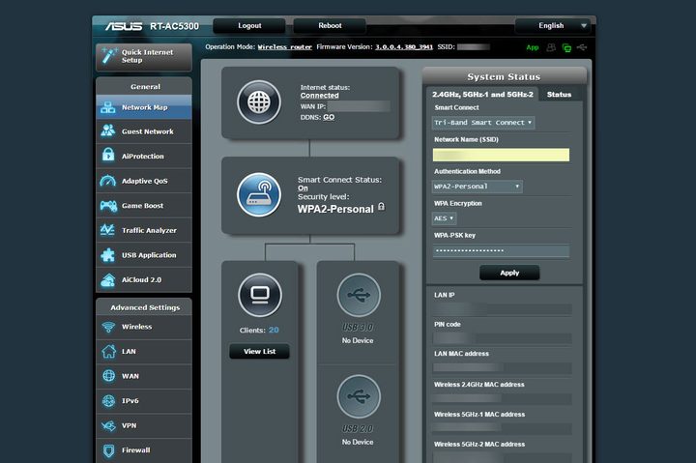The height and width of the screenshot is (463, 696).
Task: Click the Game Boost controller icon
Action: click(x=108, y=206)
